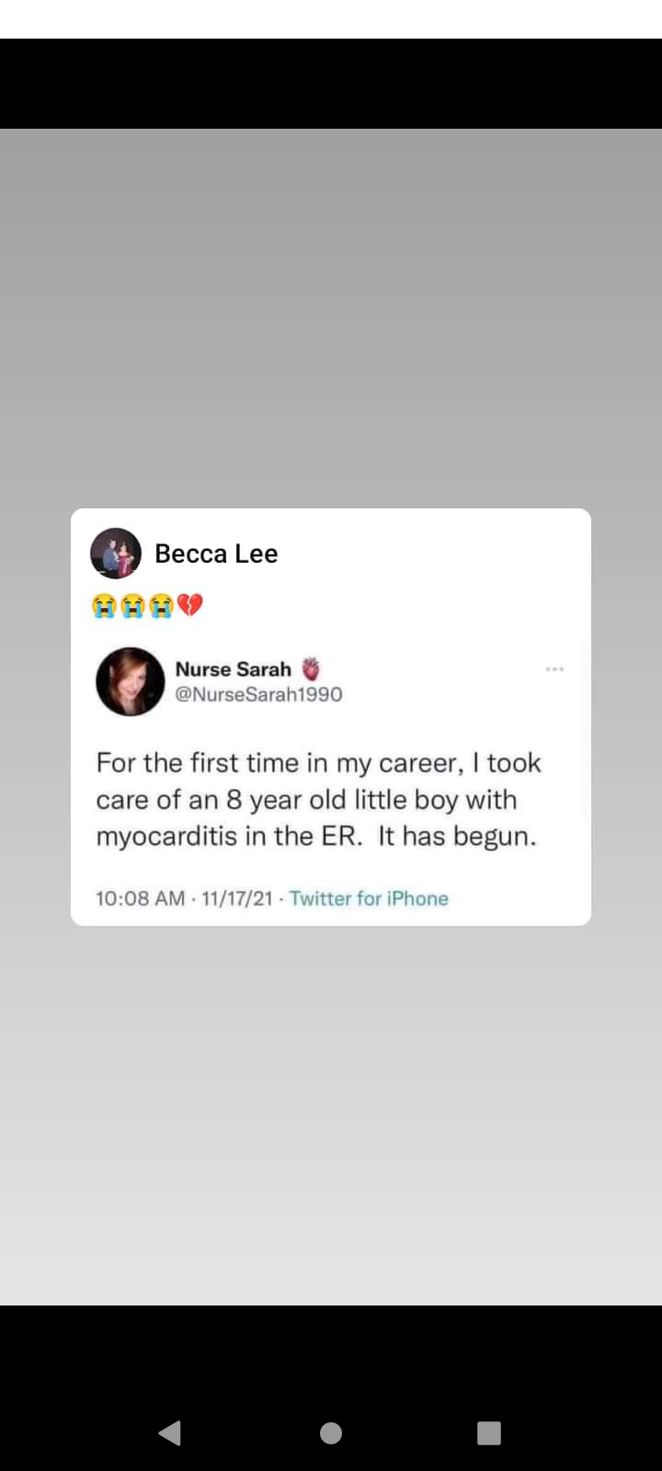Tap the middle crying face emoji
This screenshot has width=662, height=1471.
(132, 605)
